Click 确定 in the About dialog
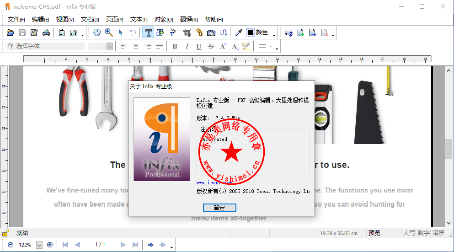Screen dimensions: 454x252 click(x=219, y=208)
